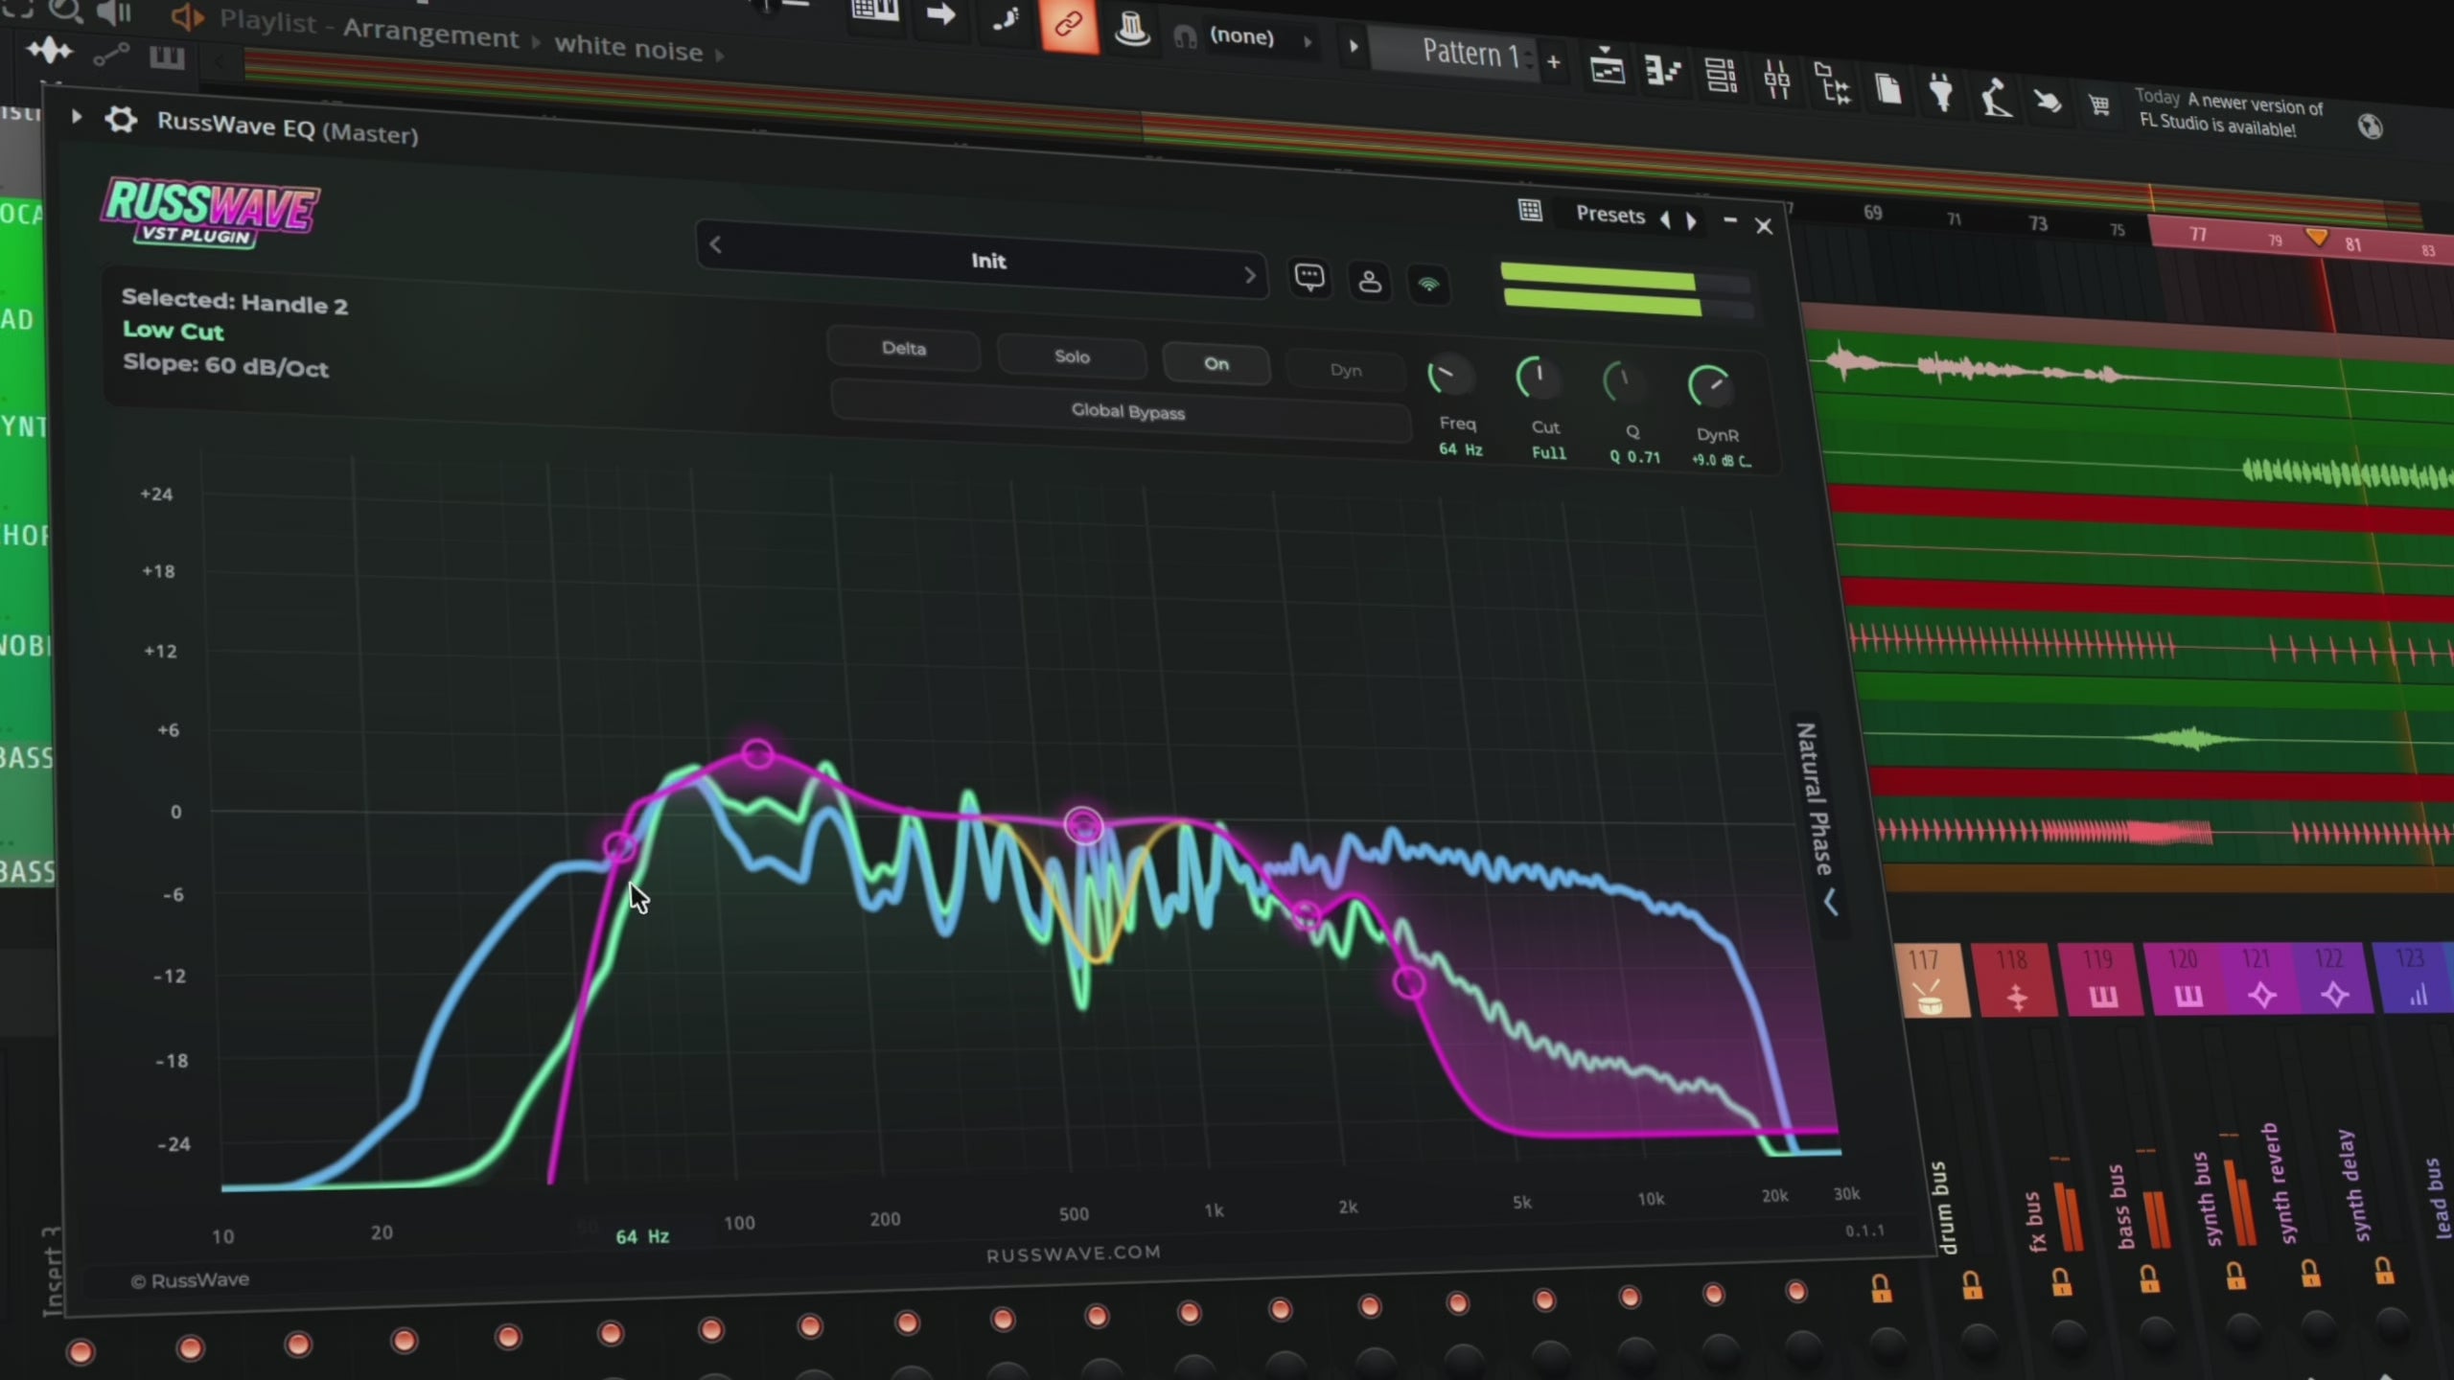Go to next preset with right chevron
This screenshot has height=1380, width=2454.
coord(1250,276)
